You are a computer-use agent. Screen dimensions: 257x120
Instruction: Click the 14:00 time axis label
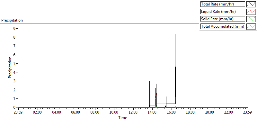152,113
